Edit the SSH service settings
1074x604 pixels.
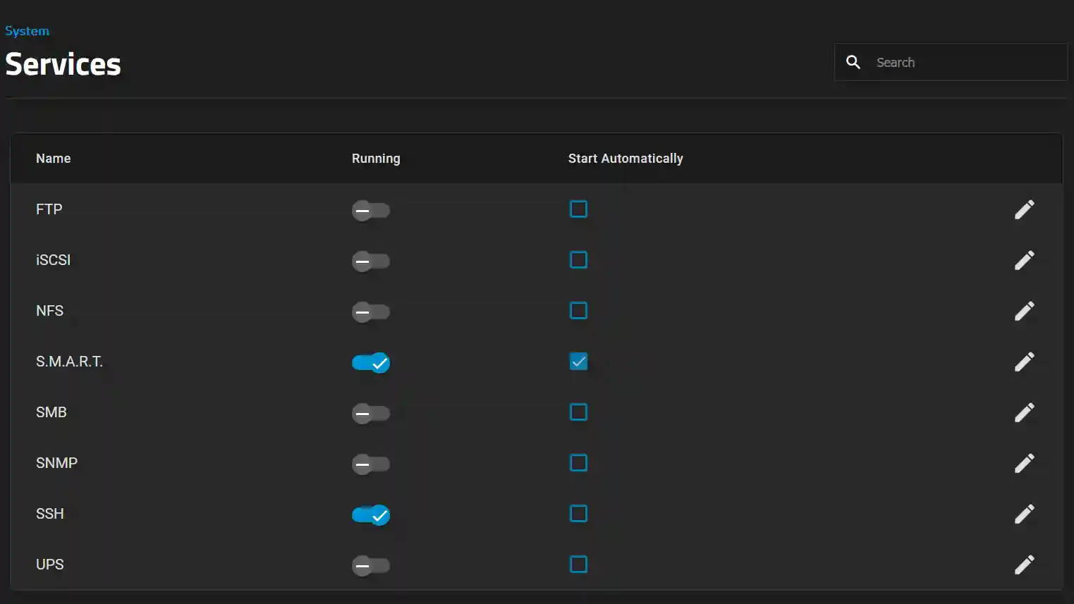(1025, 514)
